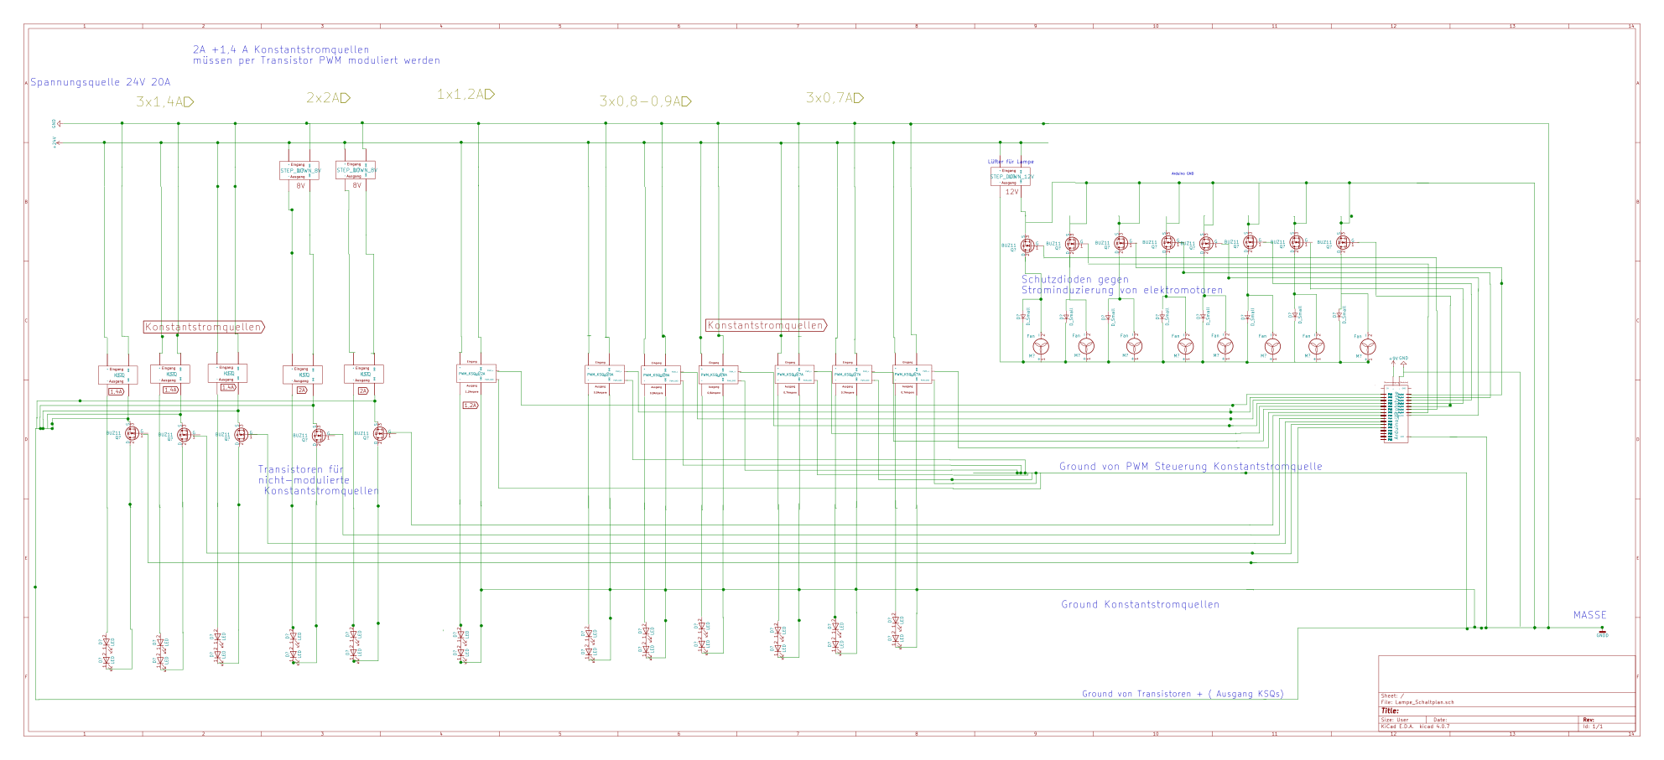
Task: Select the 3x0,8-0,9A heading label
Action: 645,101
